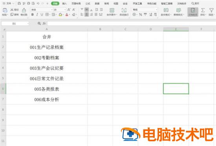
Task: Switch to the 开发工具 Developer tab
Action: click(137, 4)
